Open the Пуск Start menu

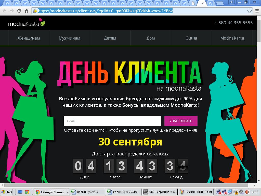click(x=7, y=192)
